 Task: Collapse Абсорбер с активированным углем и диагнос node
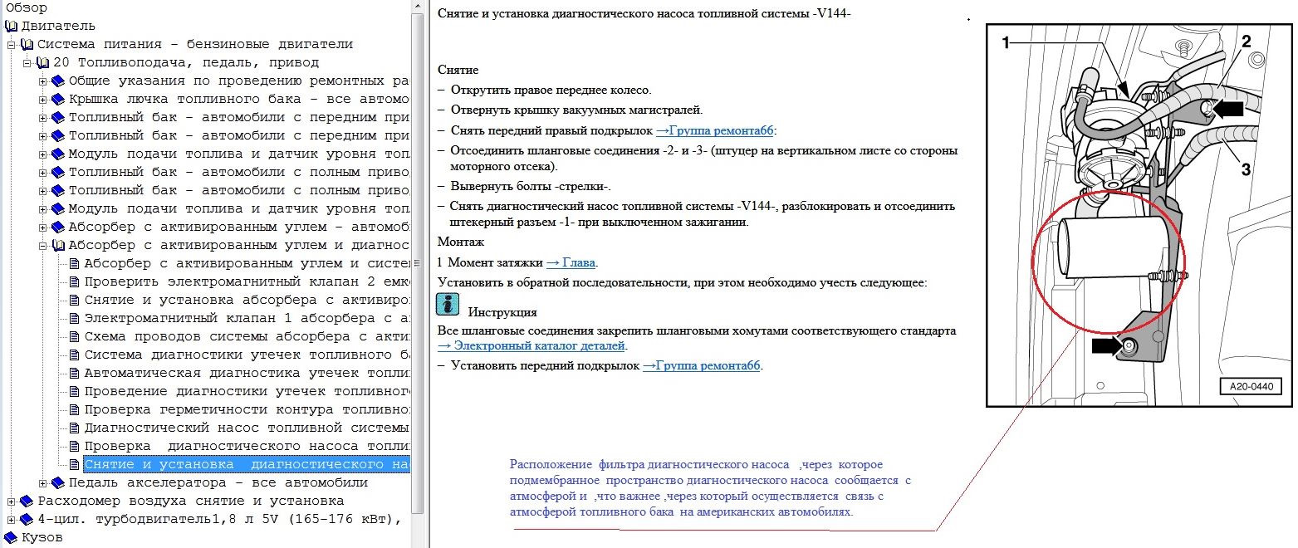click(43, 246)
